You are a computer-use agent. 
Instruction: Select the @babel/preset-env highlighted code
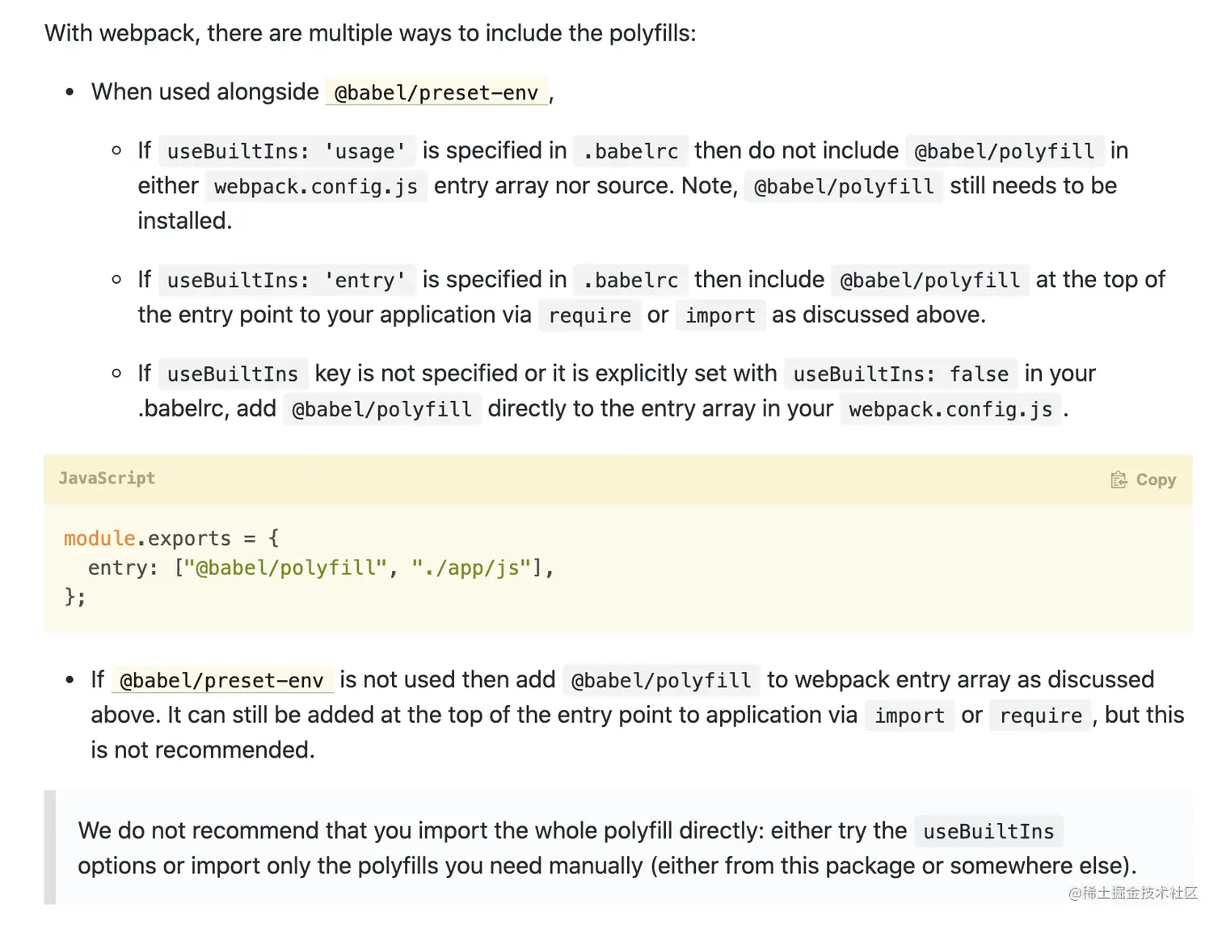click(436, 92)
